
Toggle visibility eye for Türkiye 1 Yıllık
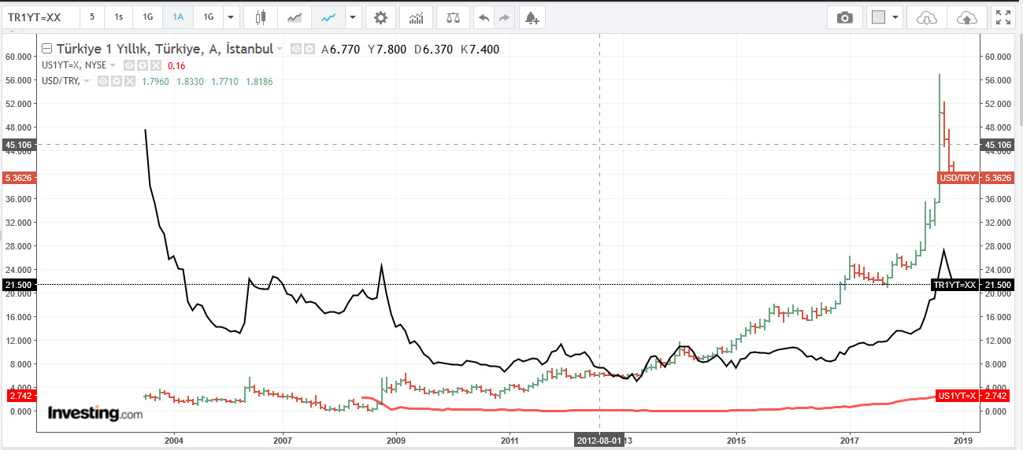click(x=297, y=50)
